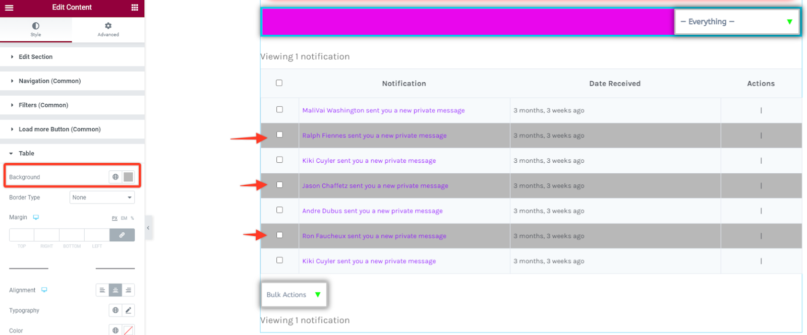Viewport: 807px width, 335px height.
Task: Set Margin unit to percent
Action: (x=132, y=218)
